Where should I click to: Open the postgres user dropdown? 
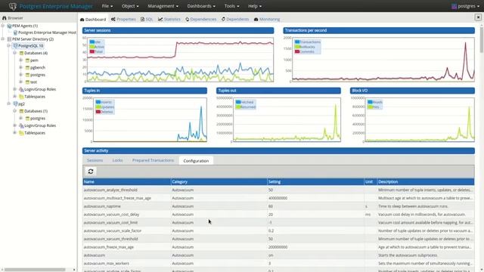466,6
